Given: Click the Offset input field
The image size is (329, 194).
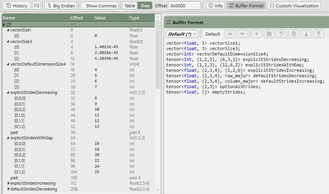Looking at the screenshot, I should 185,6.
